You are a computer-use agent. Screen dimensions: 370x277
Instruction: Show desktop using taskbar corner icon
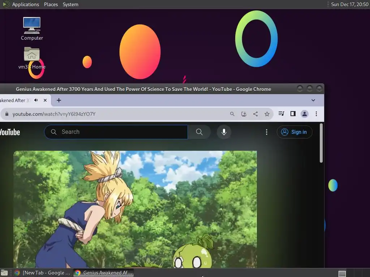click(4, 273)
